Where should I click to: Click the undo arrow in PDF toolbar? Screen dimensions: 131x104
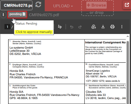72,27
